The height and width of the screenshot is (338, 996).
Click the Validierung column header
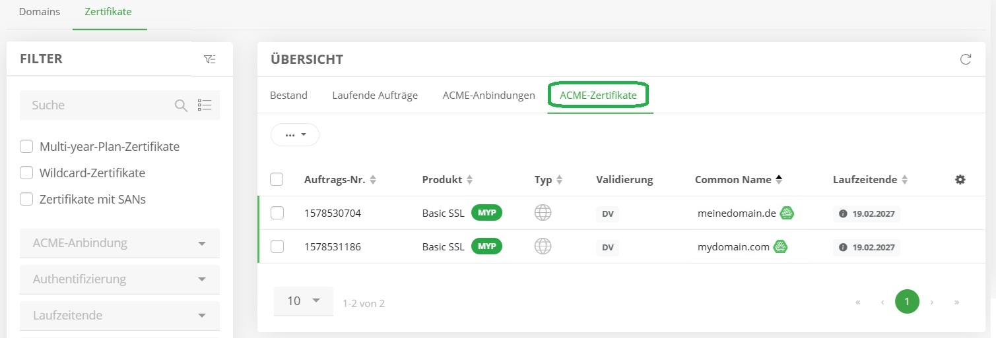pos(624,179)
